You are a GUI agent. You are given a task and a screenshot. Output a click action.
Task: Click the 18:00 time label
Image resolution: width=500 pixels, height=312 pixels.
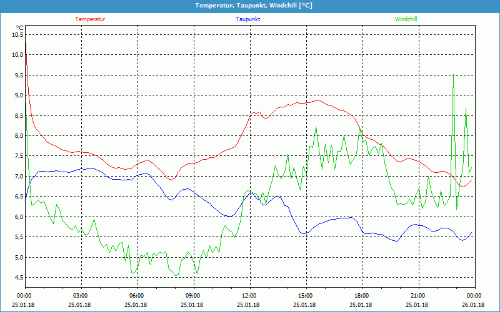click(x=362, y=296)
